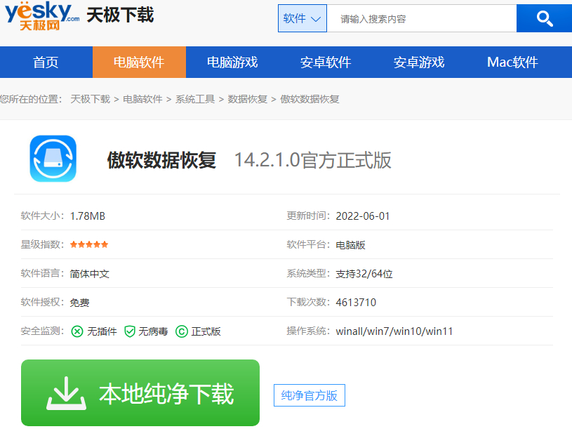Screen dimensions: 572x429
Task: Click the 傲软数据恢复 app icon
Action: (53, 159)
